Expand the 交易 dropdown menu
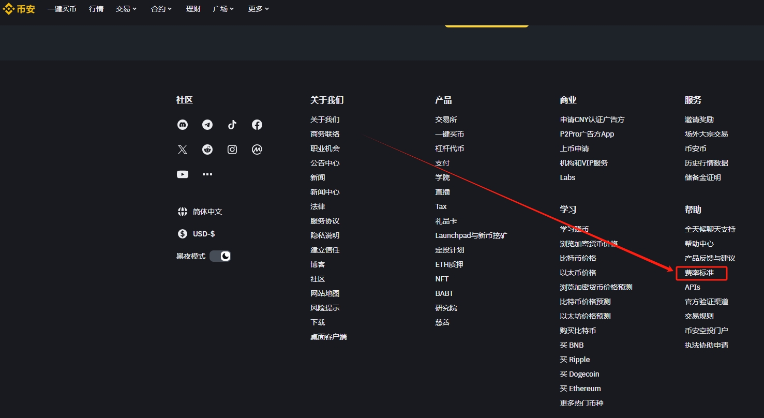Viewport: 764px width, 418px height. (127, 9)
